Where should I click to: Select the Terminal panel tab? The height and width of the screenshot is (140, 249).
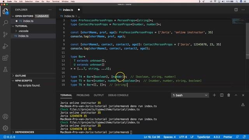click(x=66, y=95)
